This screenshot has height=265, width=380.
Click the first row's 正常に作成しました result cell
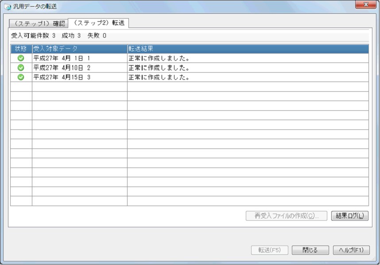point(248,58)
